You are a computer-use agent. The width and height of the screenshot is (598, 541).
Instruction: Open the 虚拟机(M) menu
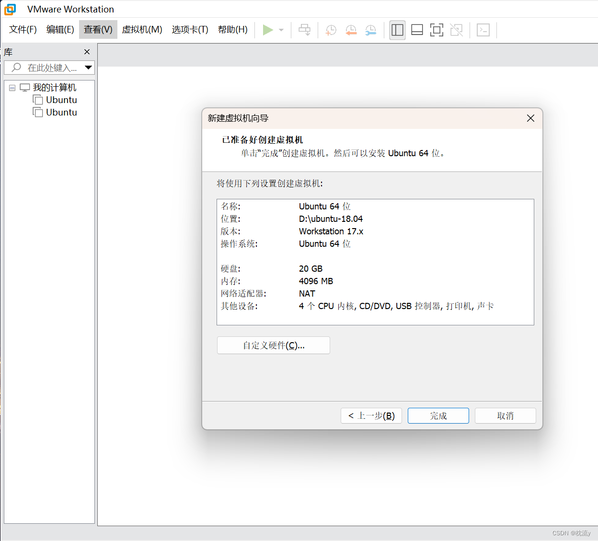(142, 30)
